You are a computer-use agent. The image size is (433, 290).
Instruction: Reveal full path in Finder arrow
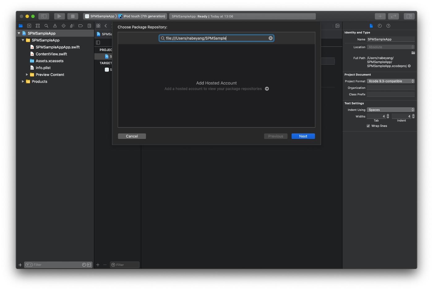point(409,66)
